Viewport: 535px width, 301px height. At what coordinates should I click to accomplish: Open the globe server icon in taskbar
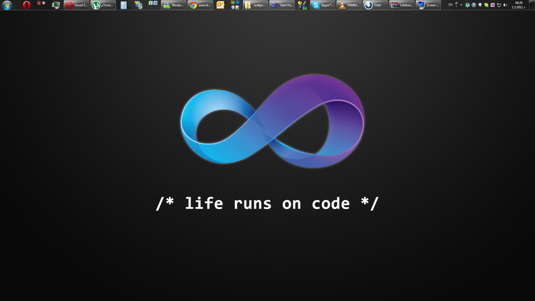pos(138,5)
